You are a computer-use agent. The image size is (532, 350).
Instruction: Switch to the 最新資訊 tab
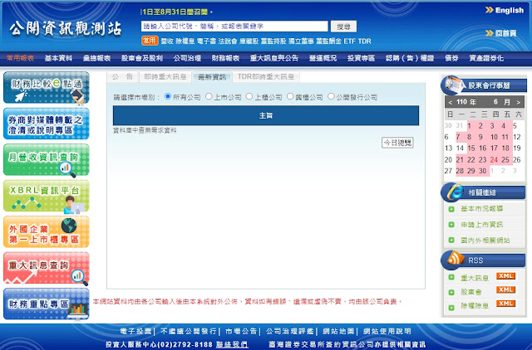pos(212,77)
